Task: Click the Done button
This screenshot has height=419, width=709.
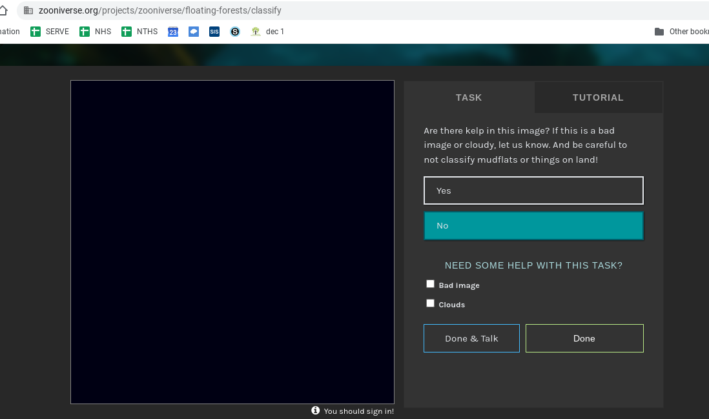Action: pyautogui.click(x=584, y=338)
